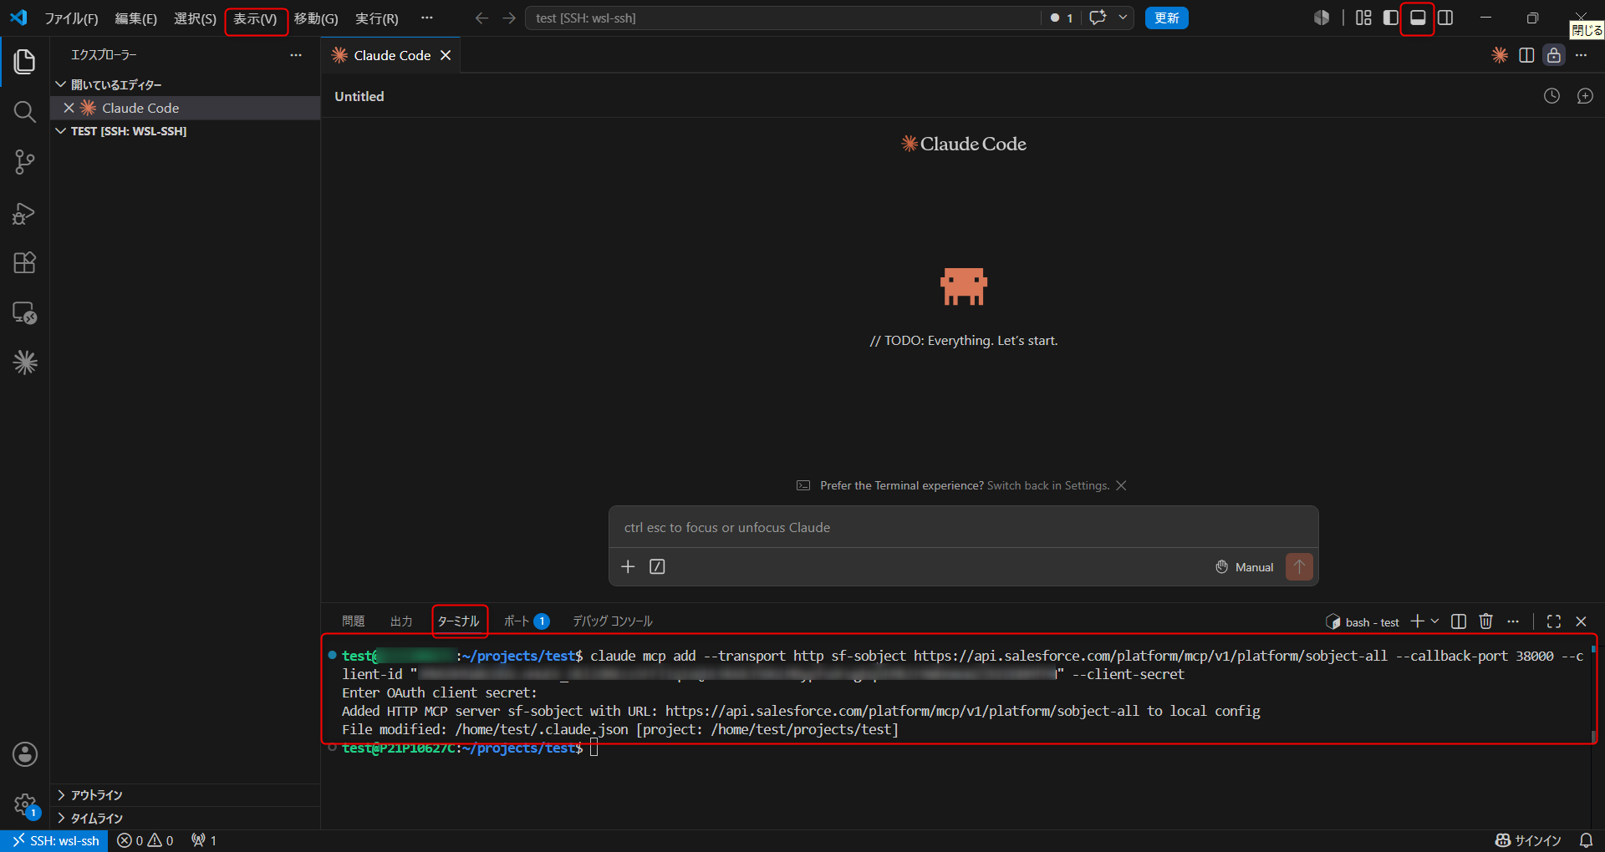Open Explorer views and more actions ellipsis
Viewport: 1605px width, 852px height.
click(x=296, y=55)
